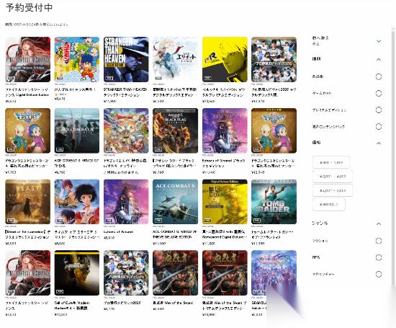Open the cheaper ドラゴンクエストモンスターズ title link

point(27,164)
